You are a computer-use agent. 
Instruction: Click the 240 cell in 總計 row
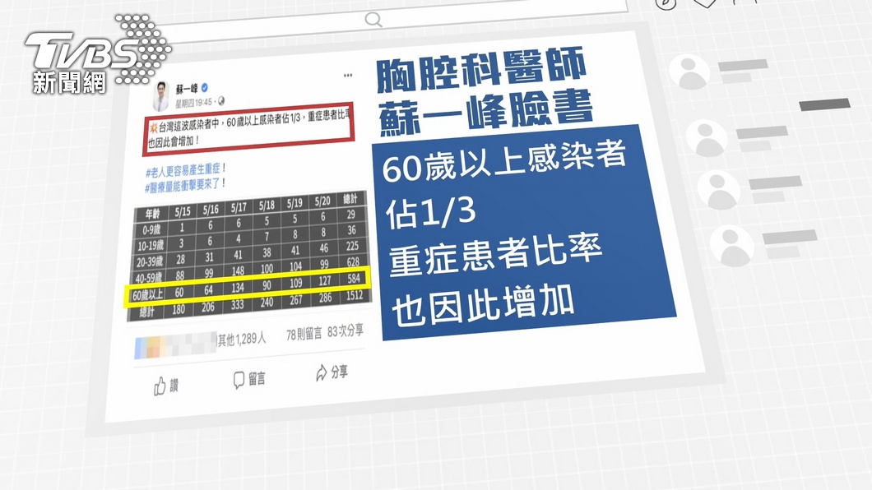[x=267, y=303]
